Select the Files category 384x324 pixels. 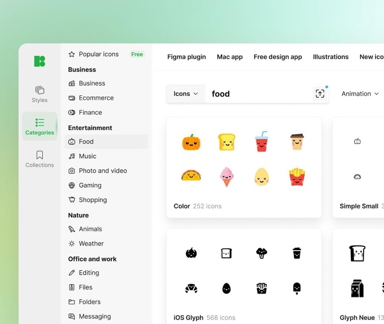pos(80,287)
